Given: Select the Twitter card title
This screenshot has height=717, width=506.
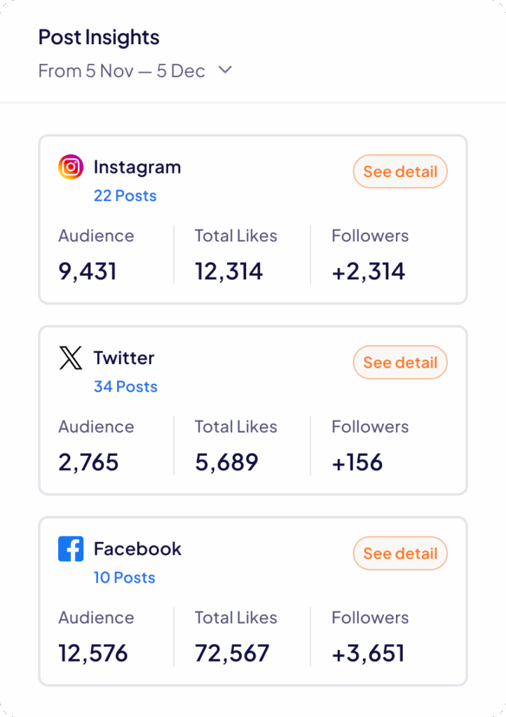Looking at the screenshot, I should 124,358.
